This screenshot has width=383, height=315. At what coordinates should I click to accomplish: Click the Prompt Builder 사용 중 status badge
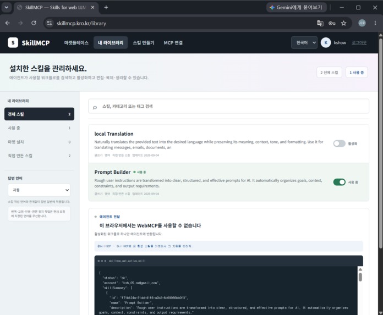139,172
